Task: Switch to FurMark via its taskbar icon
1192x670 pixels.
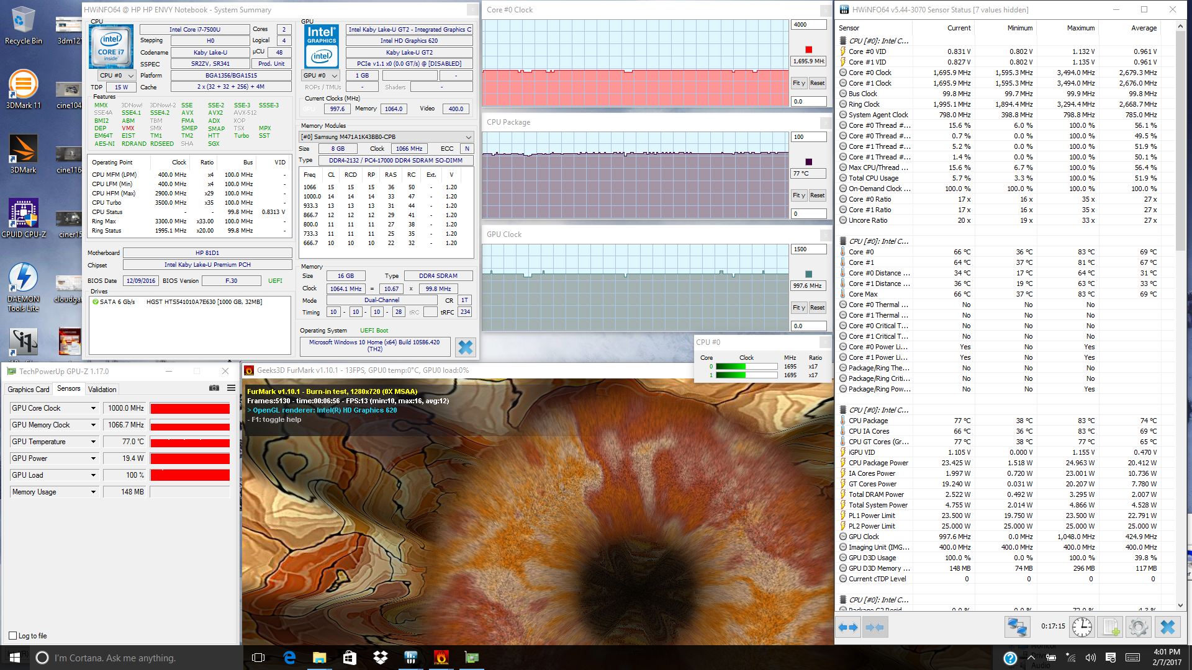Action: coord(441,658)
